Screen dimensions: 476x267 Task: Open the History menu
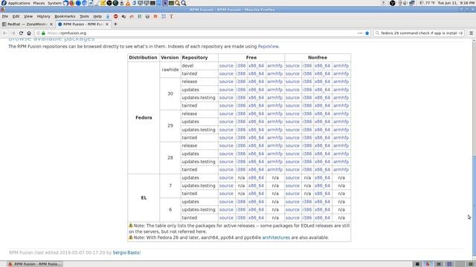(x=43, y=16)
